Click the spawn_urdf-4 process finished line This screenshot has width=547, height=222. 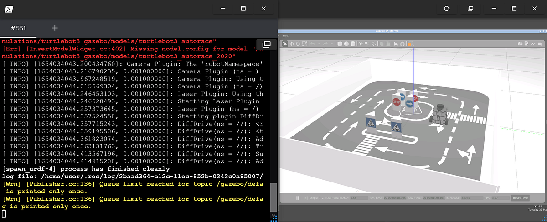pos(86,169)
